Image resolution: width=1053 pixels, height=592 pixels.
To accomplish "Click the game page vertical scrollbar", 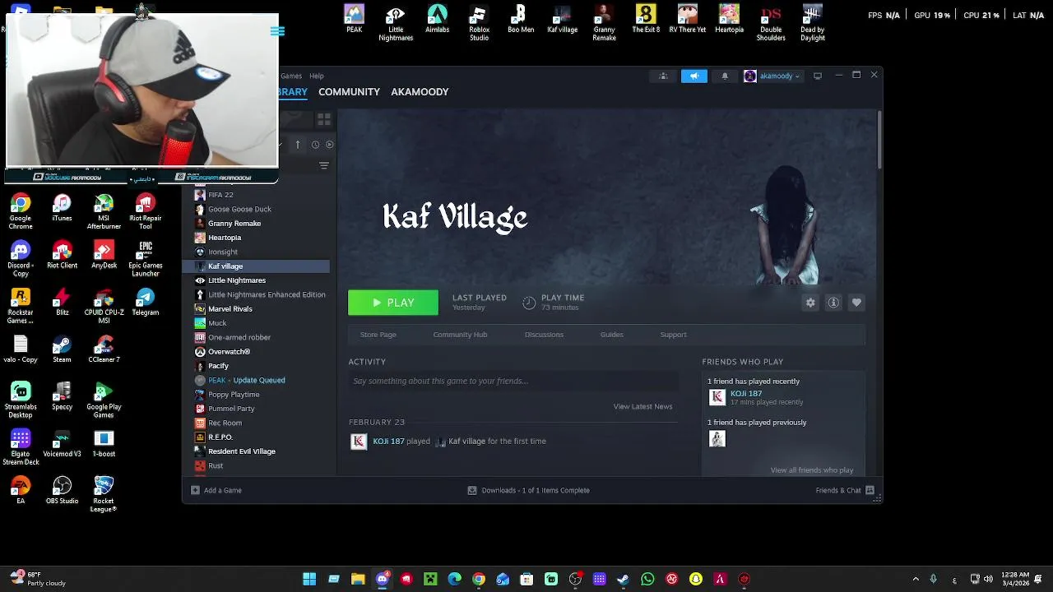I will (879, 140).
